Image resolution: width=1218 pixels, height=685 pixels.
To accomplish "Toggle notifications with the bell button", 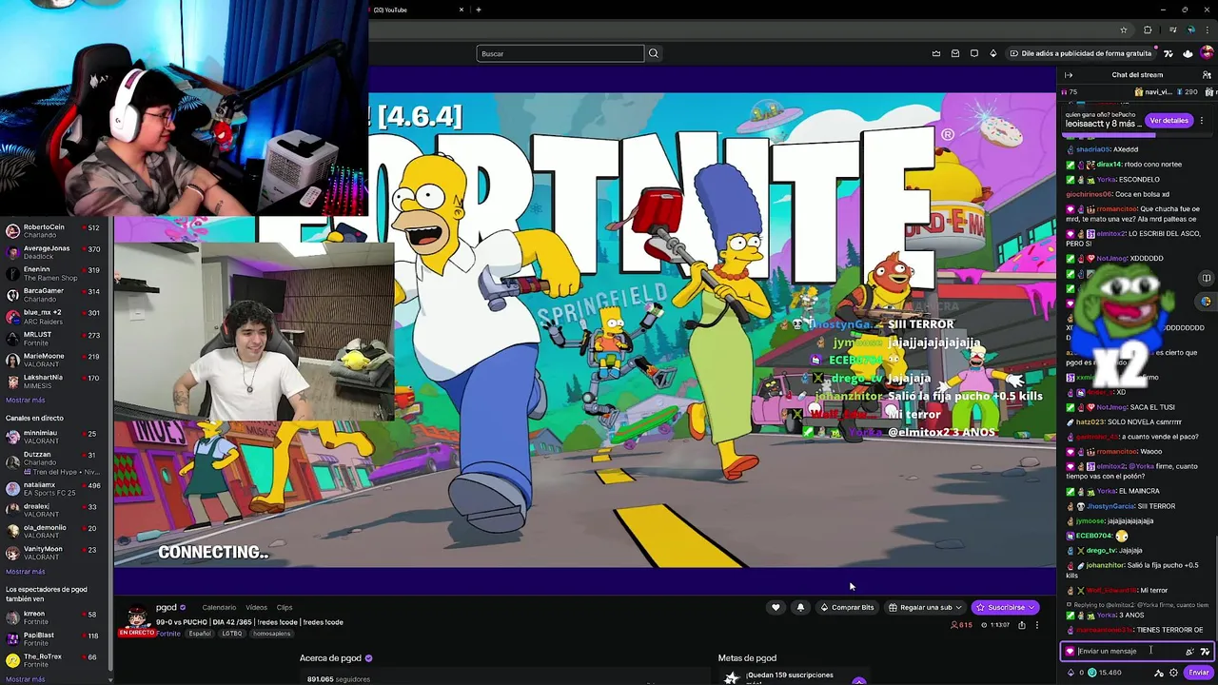I will coord(800,607).
